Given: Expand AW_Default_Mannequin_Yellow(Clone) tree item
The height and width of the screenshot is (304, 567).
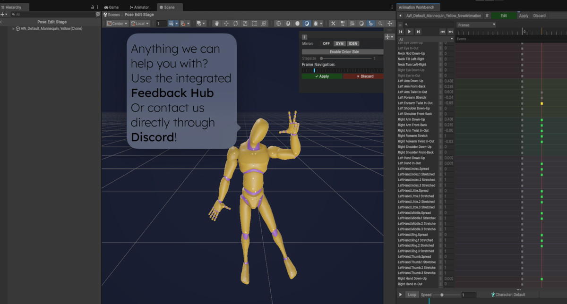Looking at the screenshot, I should pos(14,28).
